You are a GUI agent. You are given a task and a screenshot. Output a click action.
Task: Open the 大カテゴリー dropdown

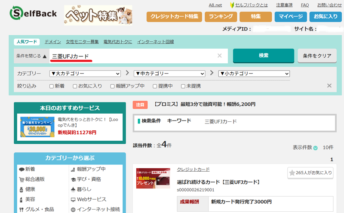pyautogui.click(x=85, y=74)
